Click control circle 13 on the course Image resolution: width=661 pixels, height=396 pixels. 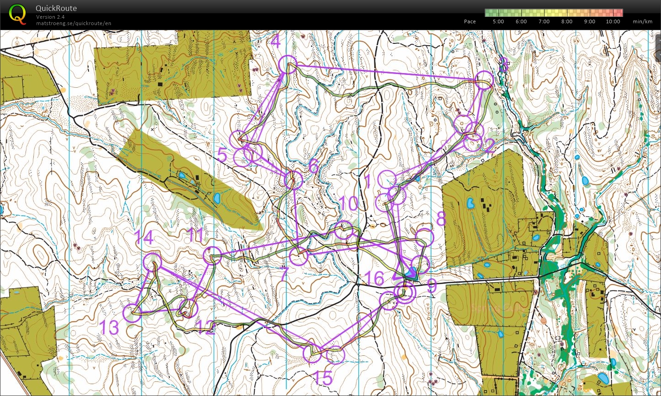(x=133, y=313)
